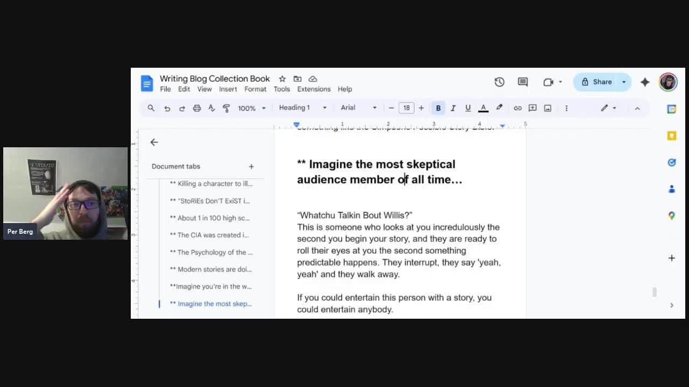The height and width of the screenshot is (387, 689).
Task: Toggle underline formatting
Action: (x=468, y=108)
